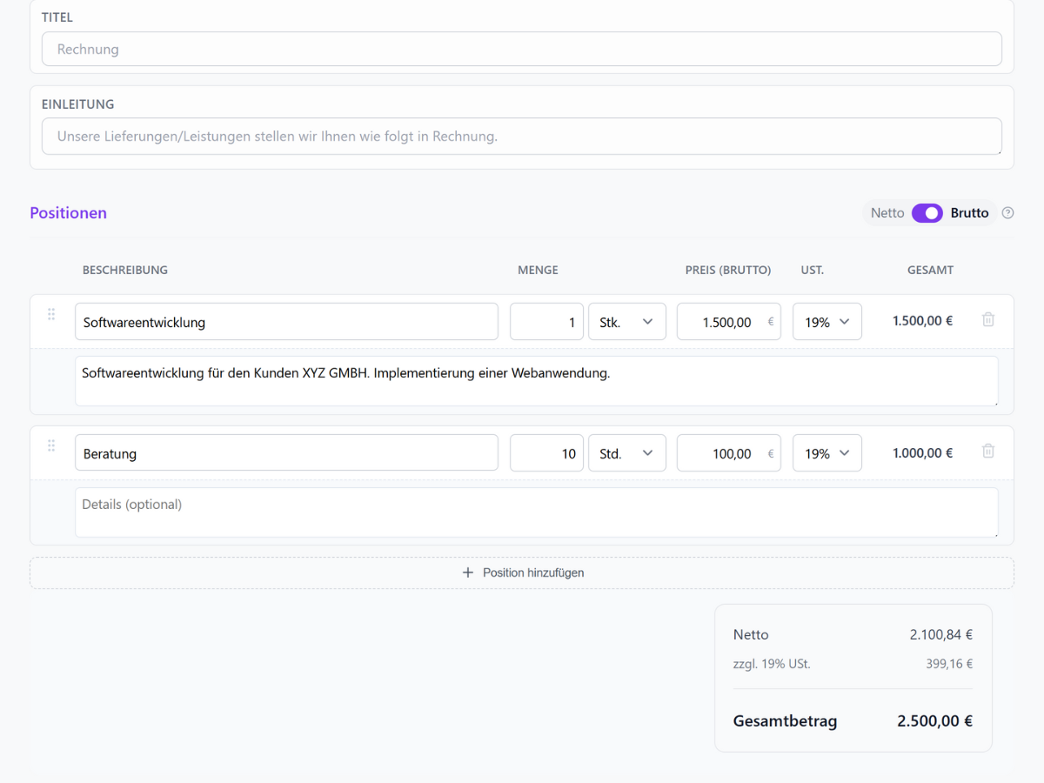The image size is (1044, 783).
Task: Click the drag handle of Softwareentwicklung row
Action: point(51,314)
